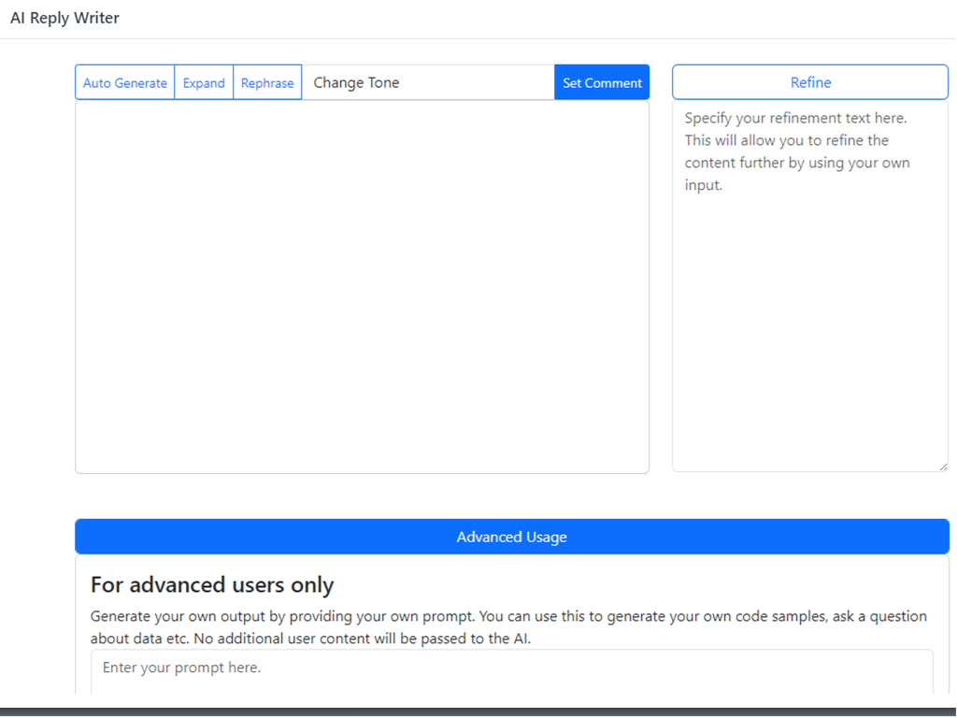Click the 'Specify your refinement text here' placeholder

(x=796, y=119)
